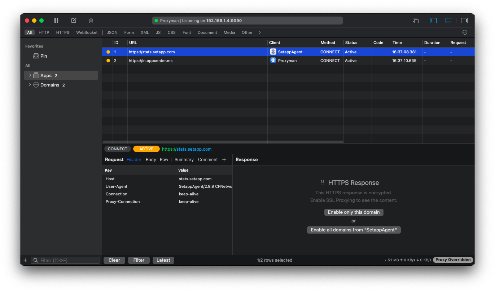
Task: Switch to the Comment tab
Action: (208, 159)
